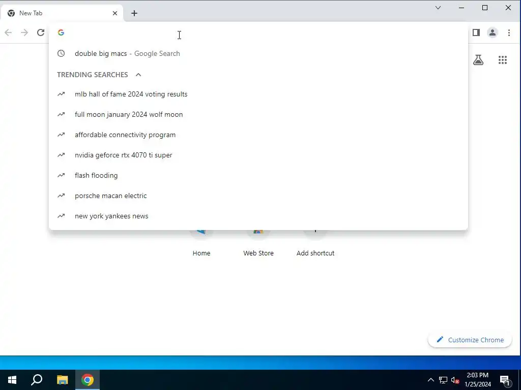This screenshot has height=390, width=521.
Task: Open the Search Labs flask icon
Action: pos(478,60)
